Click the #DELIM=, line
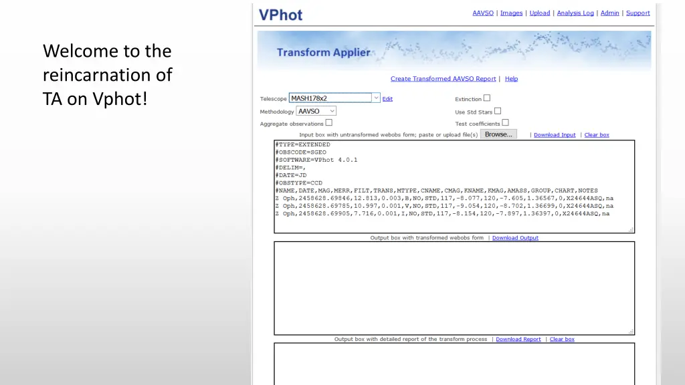Viewport: 685px width, 385px height. 290,168
